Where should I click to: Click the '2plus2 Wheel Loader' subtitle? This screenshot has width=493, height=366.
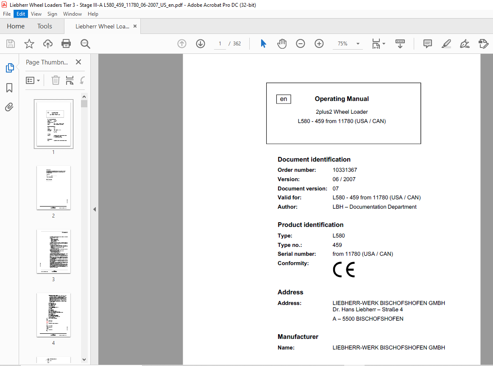coord(342,112)
